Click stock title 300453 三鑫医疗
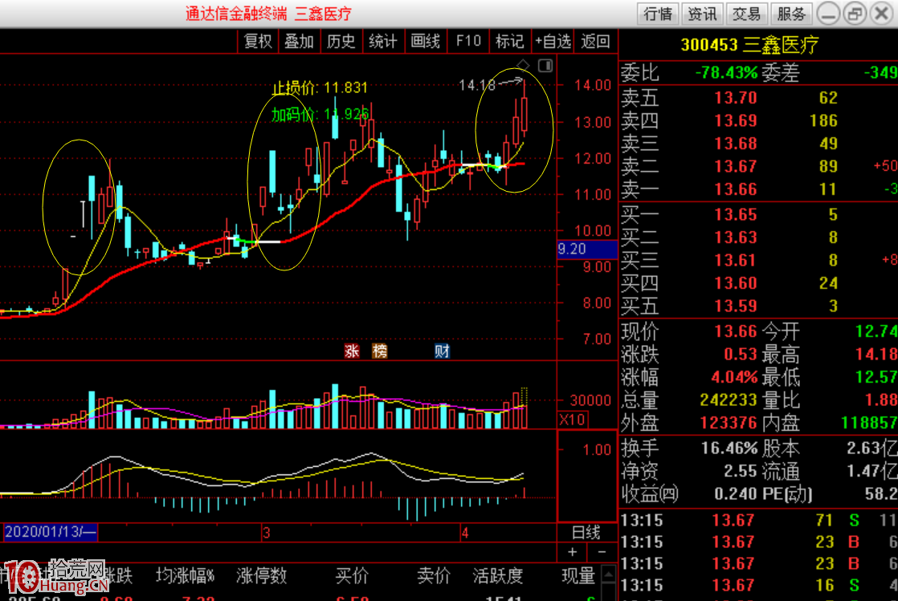Screen dimensions: 898x601 (x=749, y=45)
